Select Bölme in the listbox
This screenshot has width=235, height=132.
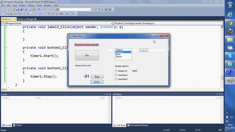[x=123, y=54]
